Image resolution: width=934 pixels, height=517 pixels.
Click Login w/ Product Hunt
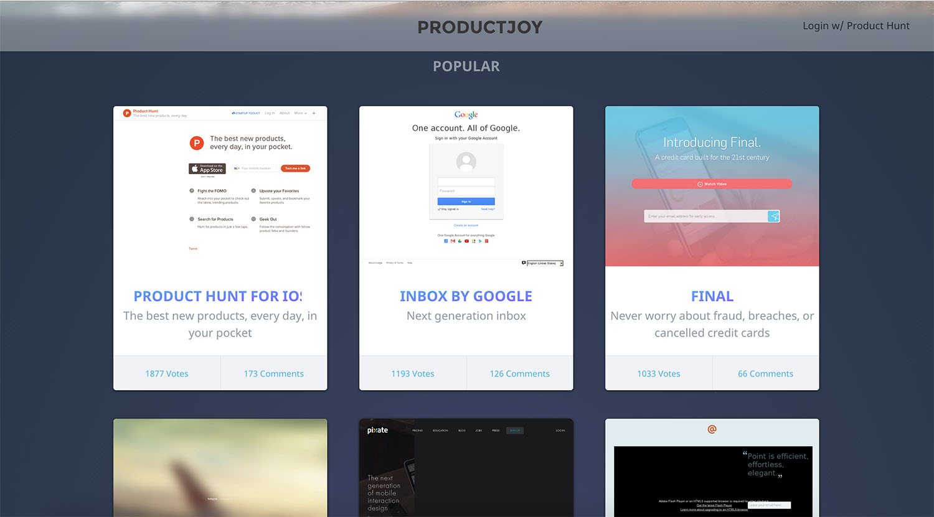[x=856, y=26]
